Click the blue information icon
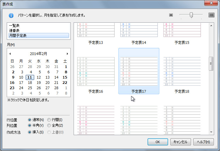The image size is (220, 151). click(11, 15)
